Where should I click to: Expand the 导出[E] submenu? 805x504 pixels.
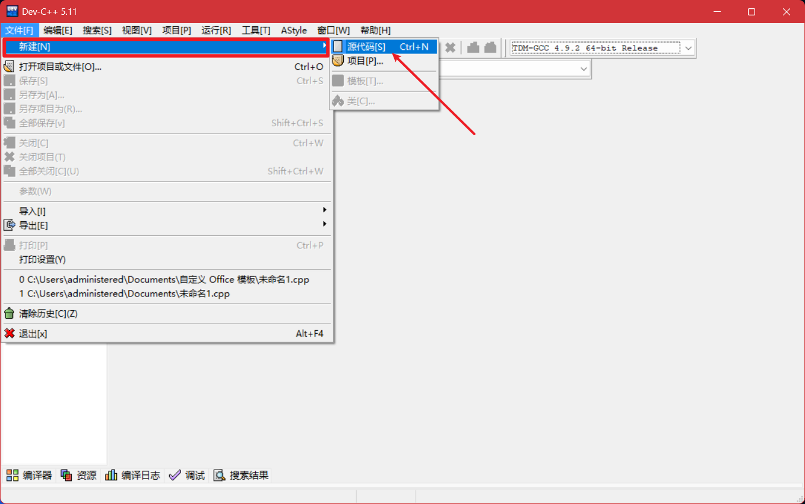[166, 225]
